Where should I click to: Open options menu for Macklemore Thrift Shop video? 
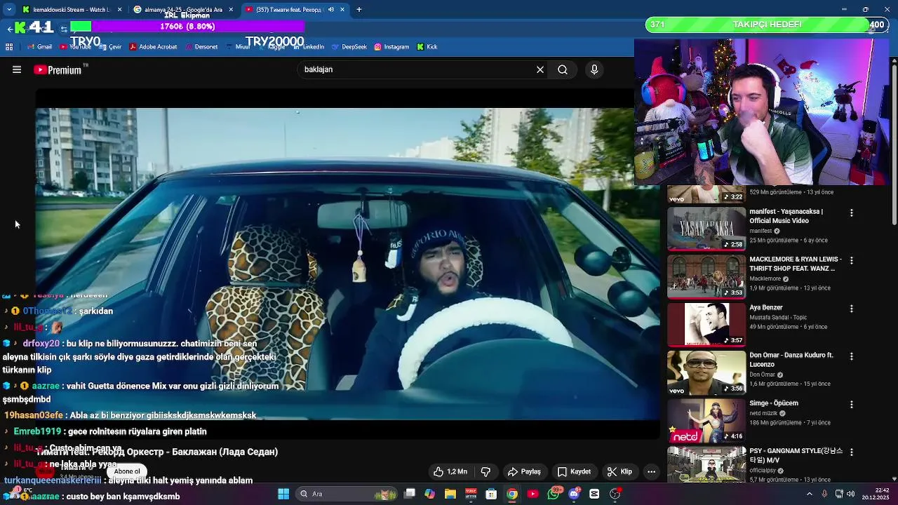tap(852, 260)
